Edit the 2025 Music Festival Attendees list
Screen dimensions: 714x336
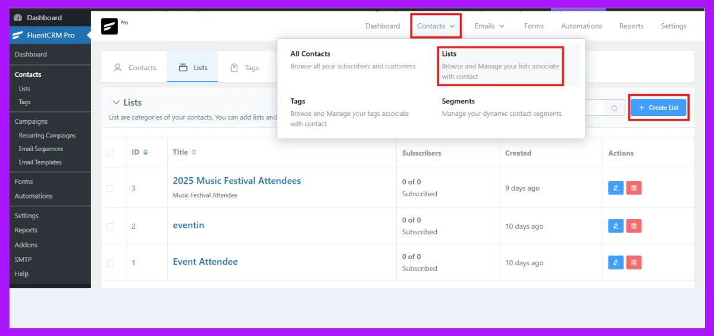[x=616, y=188]
